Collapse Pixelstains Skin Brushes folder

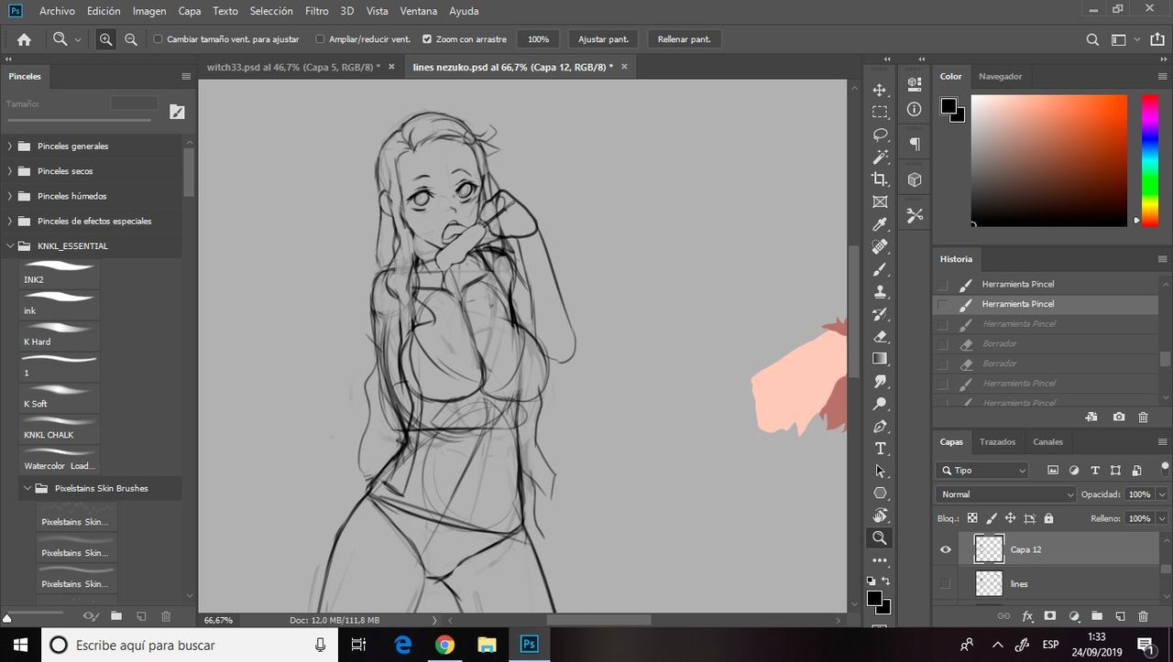(27, 488)
